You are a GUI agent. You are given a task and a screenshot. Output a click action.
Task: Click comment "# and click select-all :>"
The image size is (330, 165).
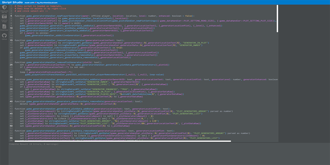click(31, 11)
